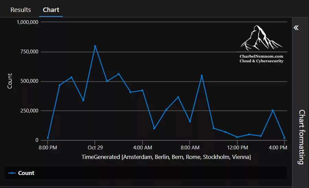Click the final data point at 4:00 PM
This screenshot has width=309, height=188.
click(x=284, y=138)
